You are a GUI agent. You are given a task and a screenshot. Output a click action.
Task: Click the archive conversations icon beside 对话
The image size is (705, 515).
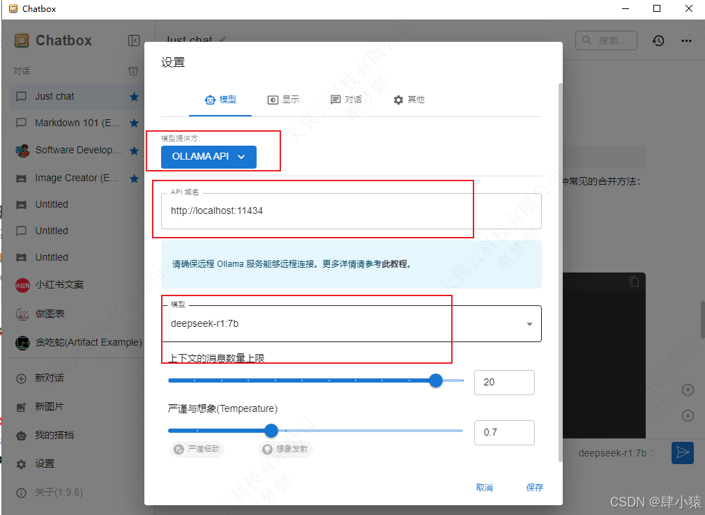click(x=133, y=71)
